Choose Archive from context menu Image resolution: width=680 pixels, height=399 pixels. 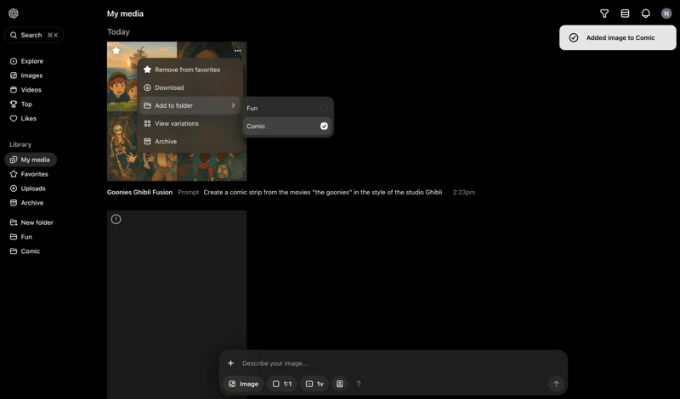pyautogui.click(x=190, y=141)
